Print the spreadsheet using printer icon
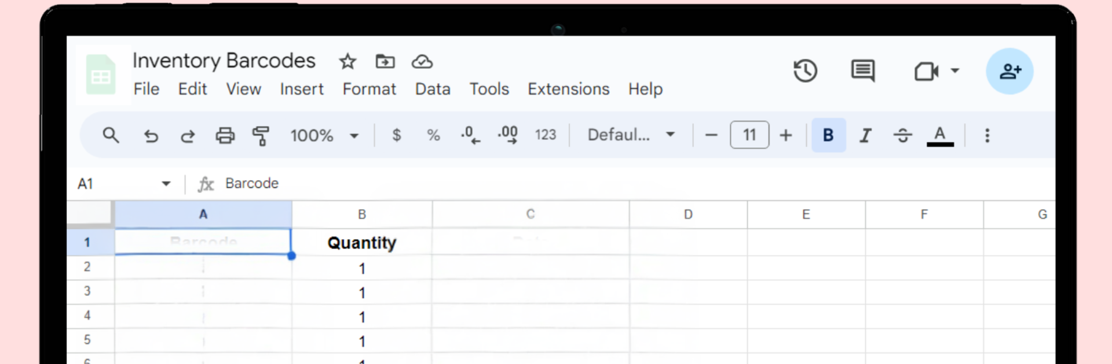 [225, 136]
